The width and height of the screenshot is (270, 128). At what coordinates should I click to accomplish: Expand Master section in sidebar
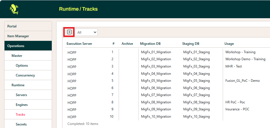(28, 55)
